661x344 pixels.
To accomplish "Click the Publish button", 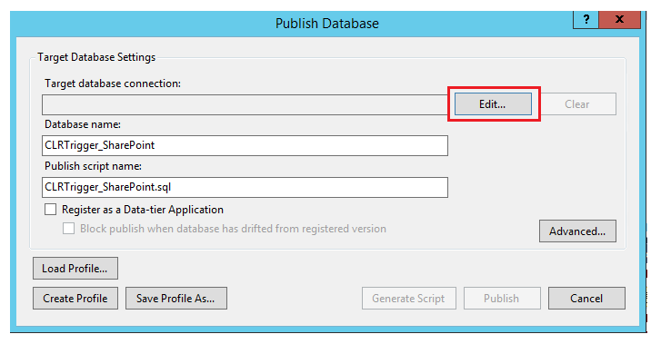I will [502, 298].
